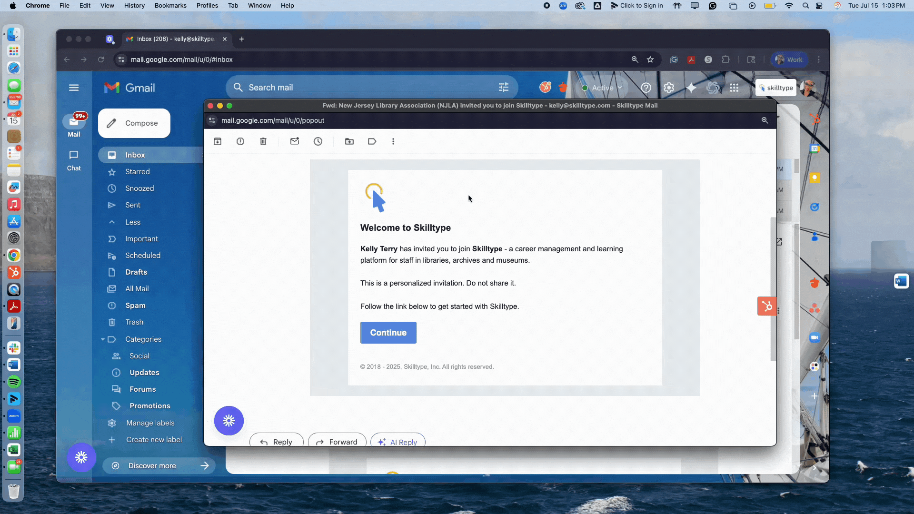Screen dimensions: 914x514
Task: Switch to Chat in Gmail sidebar
Action: pos(74,160)
